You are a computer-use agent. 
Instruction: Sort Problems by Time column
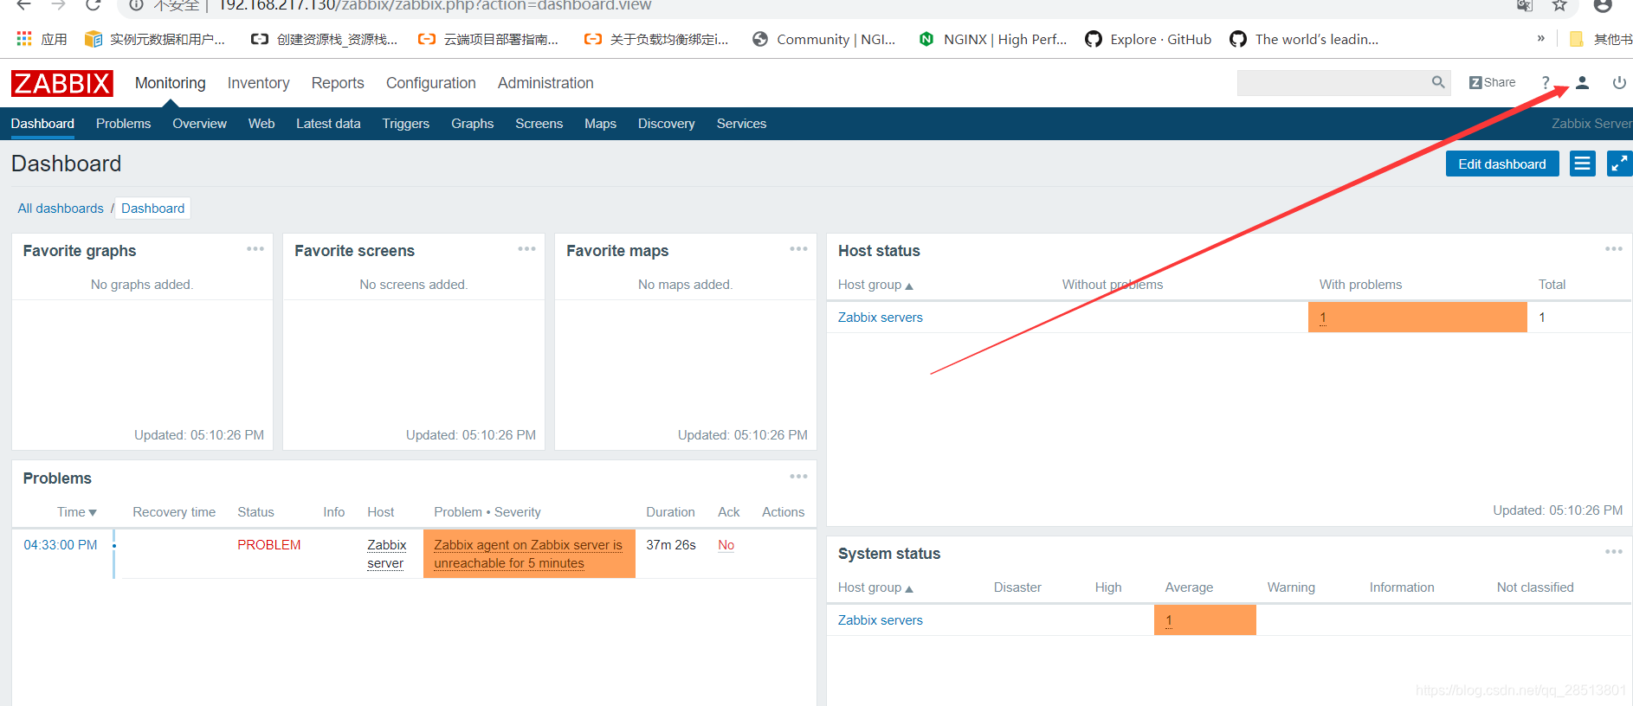coord(77,512)
